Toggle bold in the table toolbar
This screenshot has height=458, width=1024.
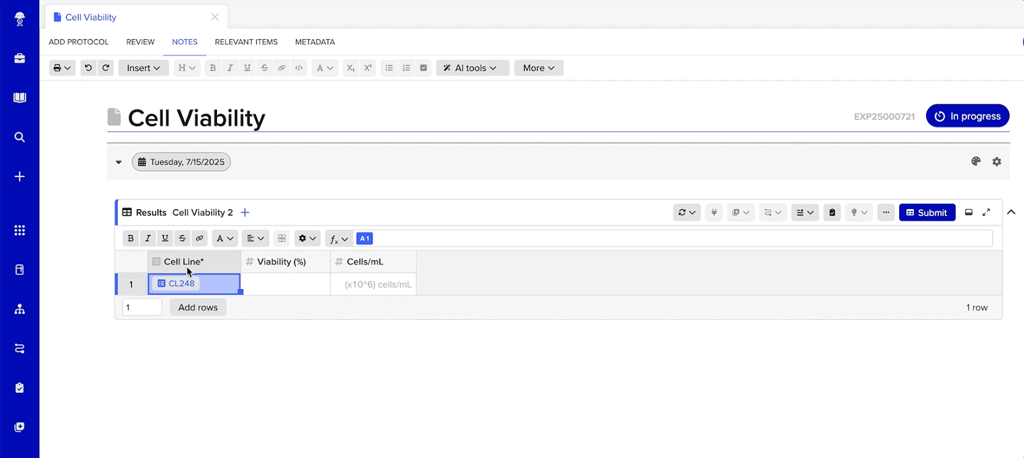pyautogui.click(x=131, y=239)
